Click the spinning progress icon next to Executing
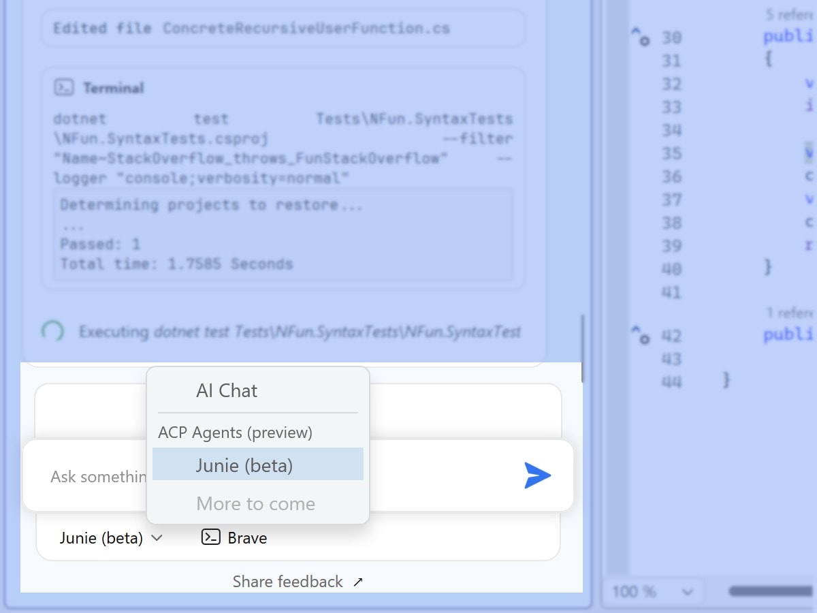This screenshot has width=817, height=613. pyautogui.click(x=53, y=331)
